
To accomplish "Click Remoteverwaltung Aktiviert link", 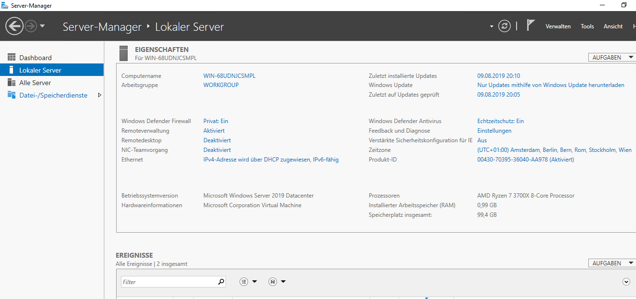I will [x=214, y=131].
